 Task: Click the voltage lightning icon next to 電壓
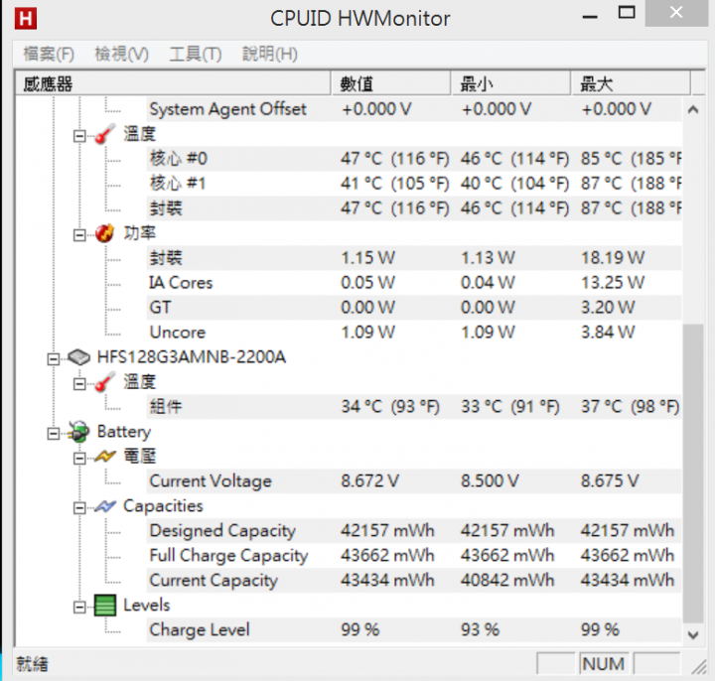105,457
